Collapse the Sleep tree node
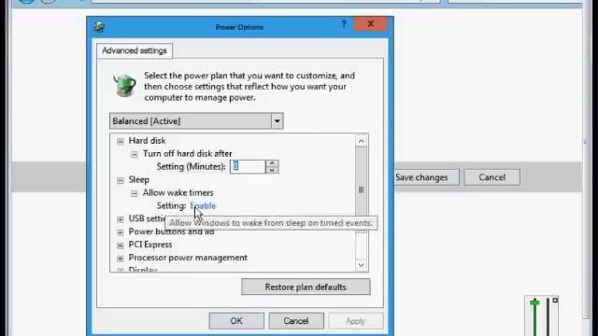This screenshot has height=336, width=598. pos(121,180)
